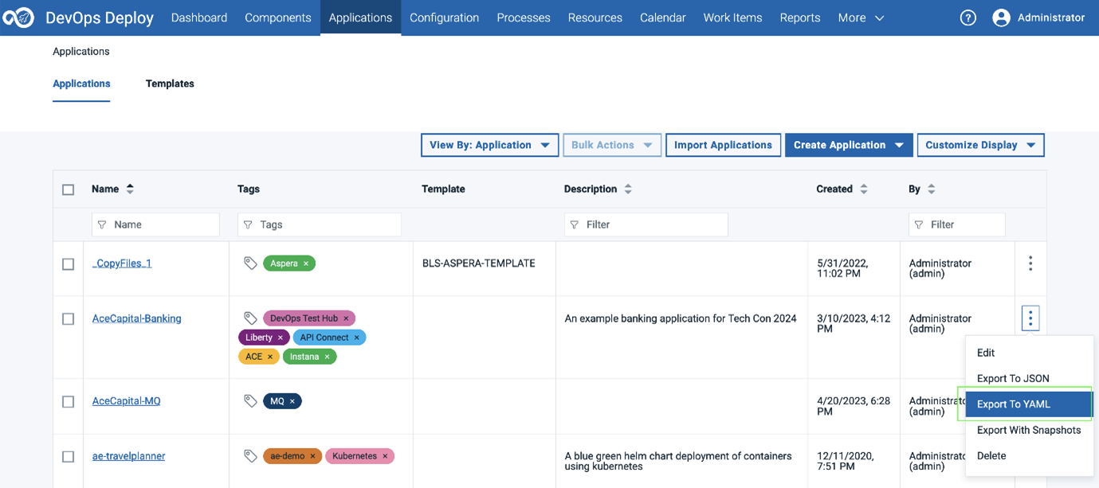Sort applications by the Created column
1099x488 pixels.
pyautogui.click(x=862, y=189)
